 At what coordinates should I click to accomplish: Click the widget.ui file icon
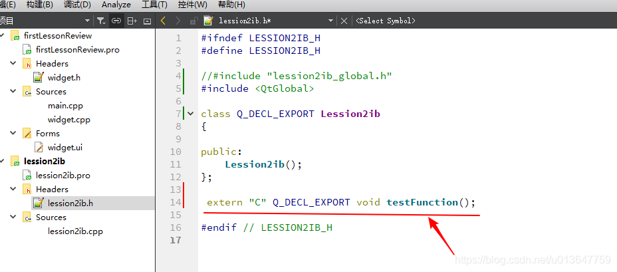coord(39,147)
